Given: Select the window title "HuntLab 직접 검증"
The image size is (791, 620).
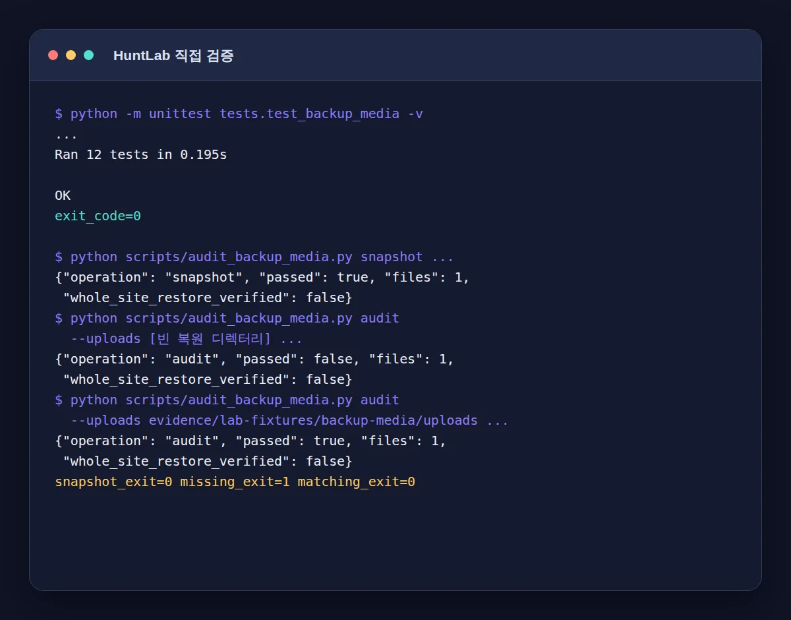Looking at the screenshot, I should point(173,55).
